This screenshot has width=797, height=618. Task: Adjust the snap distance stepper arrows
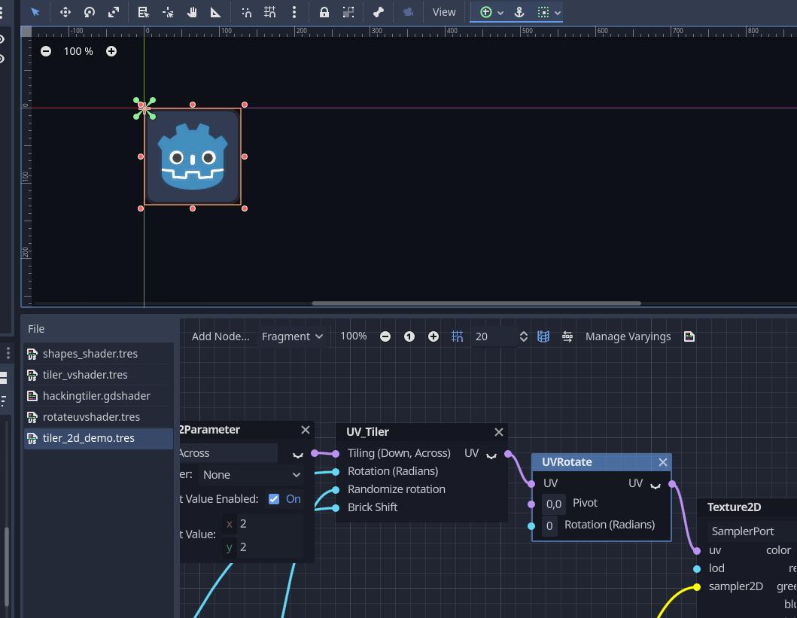point(524,336)
